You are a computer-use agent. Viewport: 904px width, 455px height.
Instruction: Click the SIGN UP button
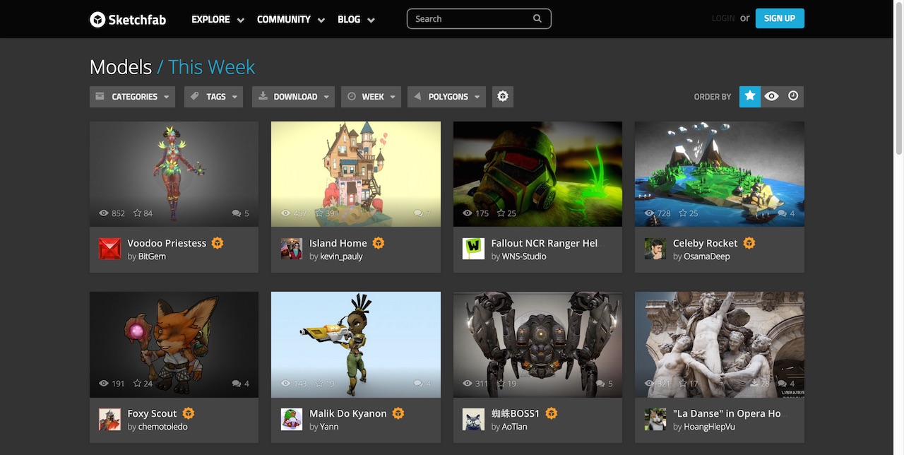[779, 18]
